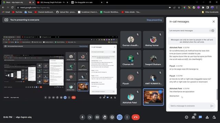Image resolution: width=220 pixels, height=123 pixels.
Task: Open activities panel icon
Action: [207, 117]
